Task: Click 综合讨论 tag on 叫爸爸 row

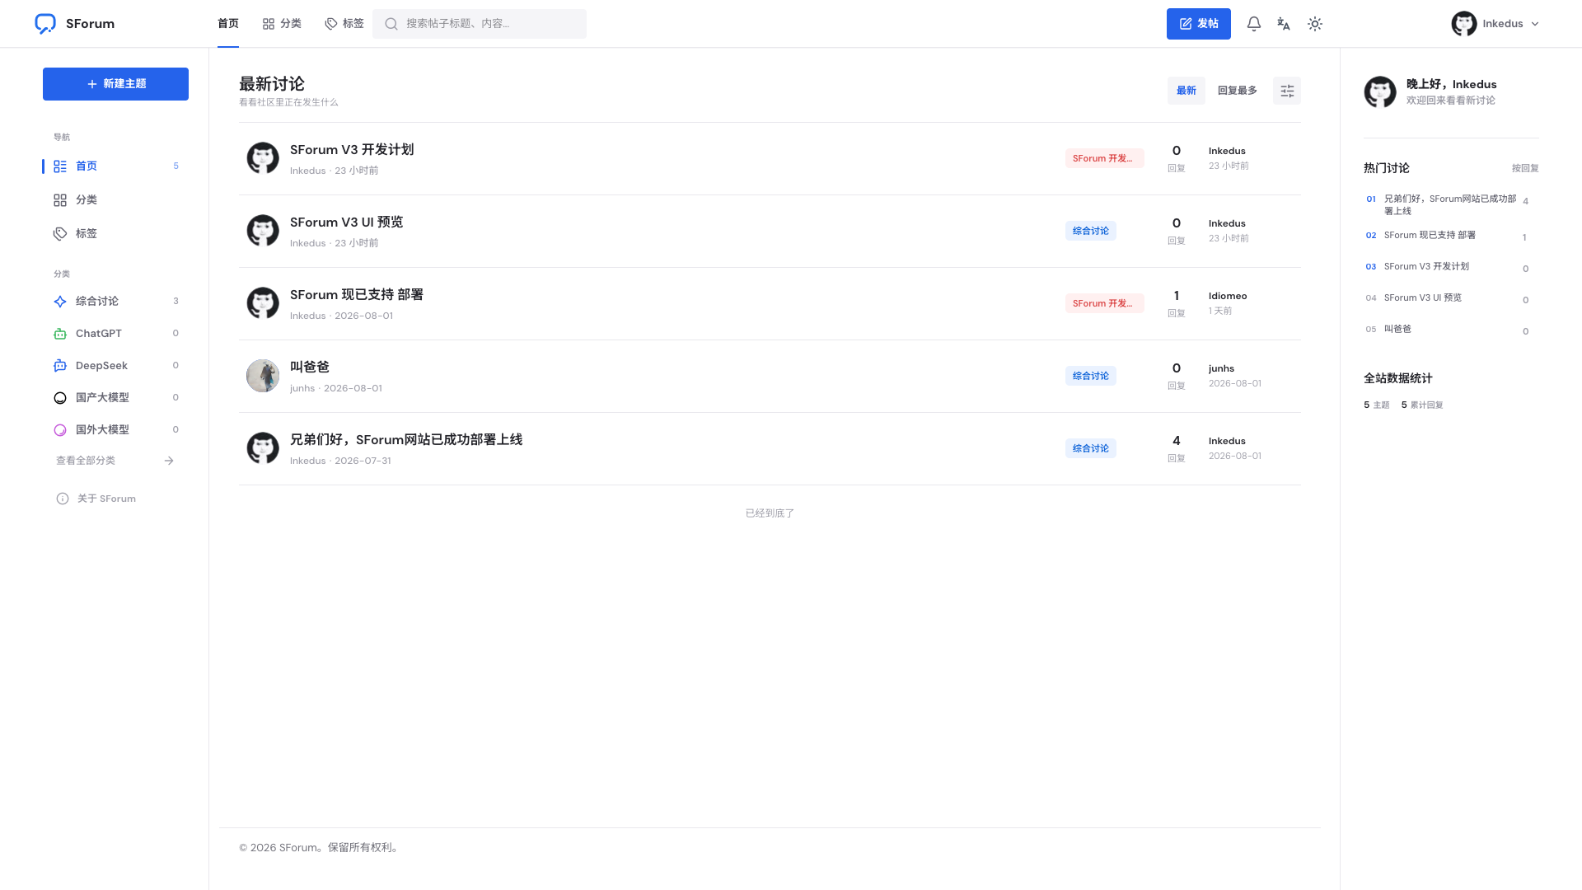Action: pyautogui.click(x=1091, y=376)
